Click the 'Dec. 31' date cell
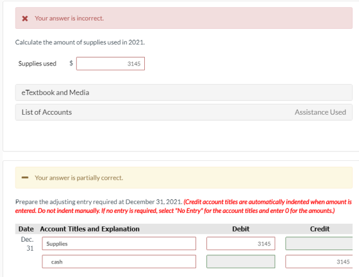The height and width of the screenshot is (277, 359). coord(28,244)
